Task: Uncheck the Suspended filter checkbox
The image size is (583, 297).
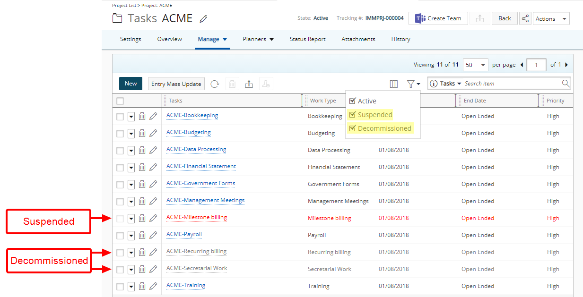Action: tap(352, 115)
